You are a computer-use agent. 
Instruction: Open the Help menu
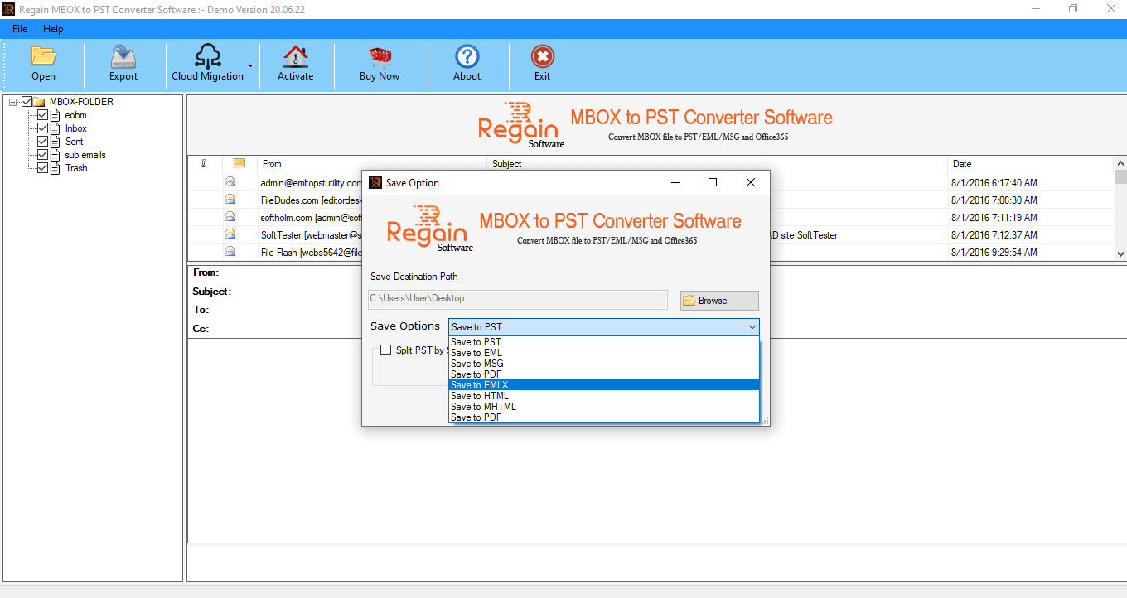53,28
